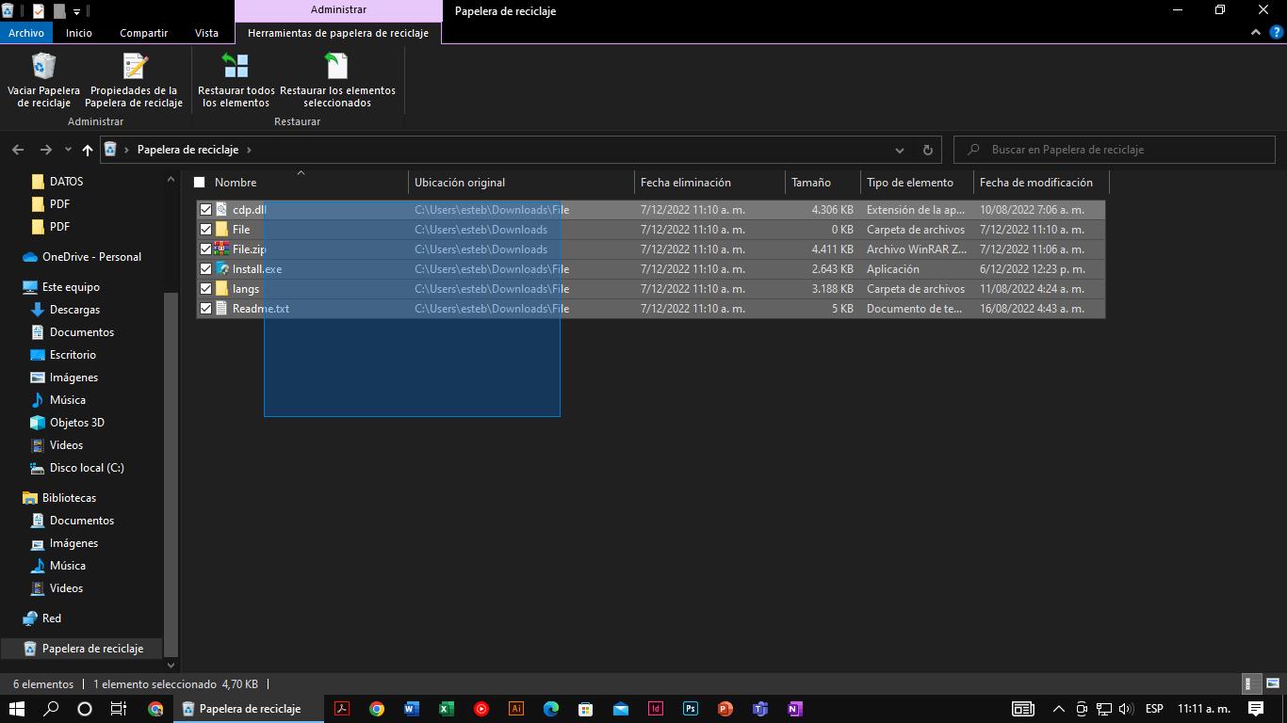Click Restaurar los elementos seleccionados icon
Screen dimensions: 1287x723
[x=336, y=67]
